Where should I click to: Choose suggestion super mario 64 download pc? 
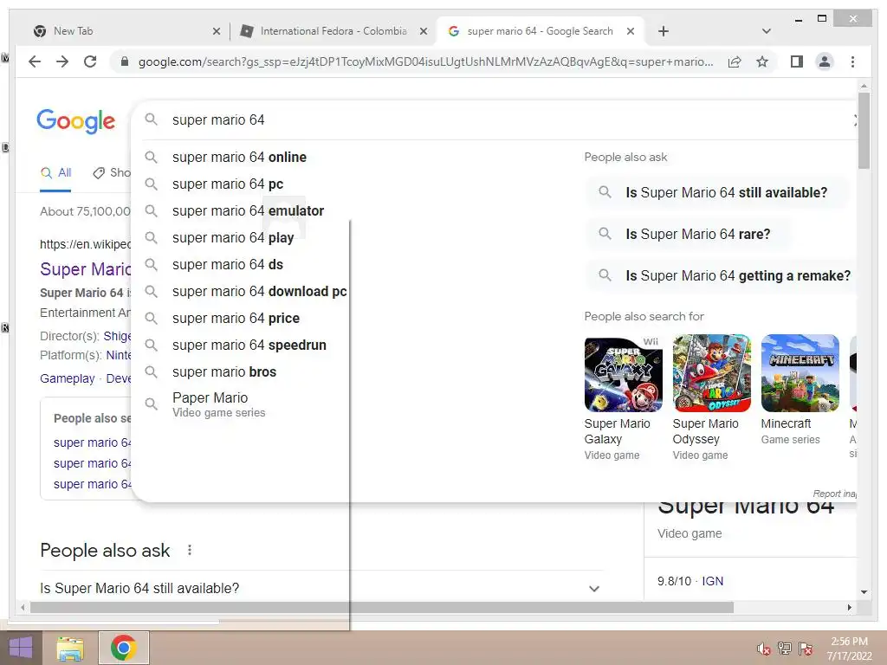[259, 291]
